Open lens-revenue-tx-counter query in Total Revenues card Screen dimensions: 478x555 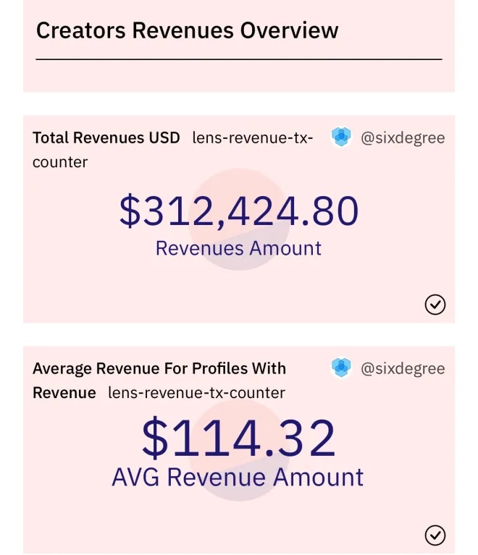tap(253, 137)
